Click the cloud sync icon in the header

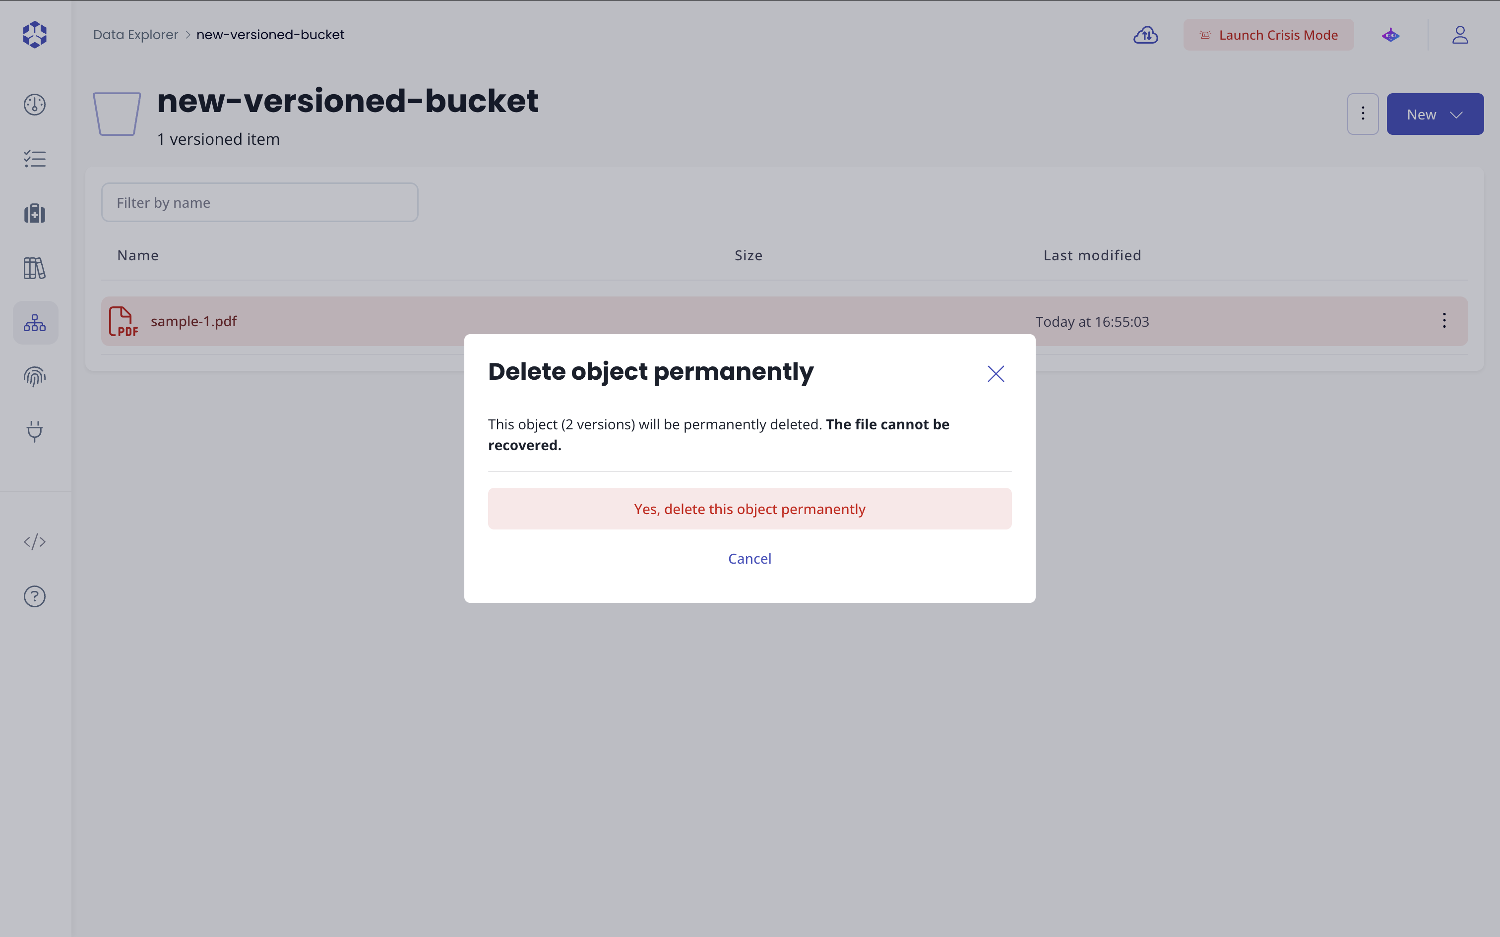pyautogui.click(x=1145, y=35)
